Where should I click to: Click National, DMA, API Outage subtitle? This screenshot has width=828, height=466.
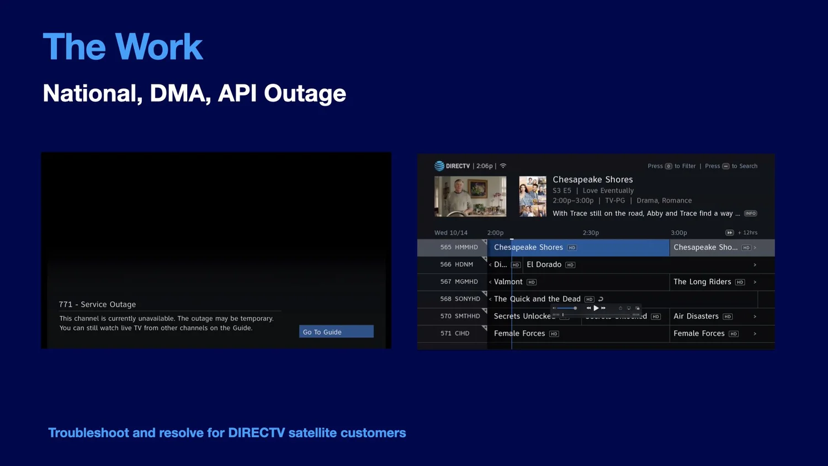point(194,93)
